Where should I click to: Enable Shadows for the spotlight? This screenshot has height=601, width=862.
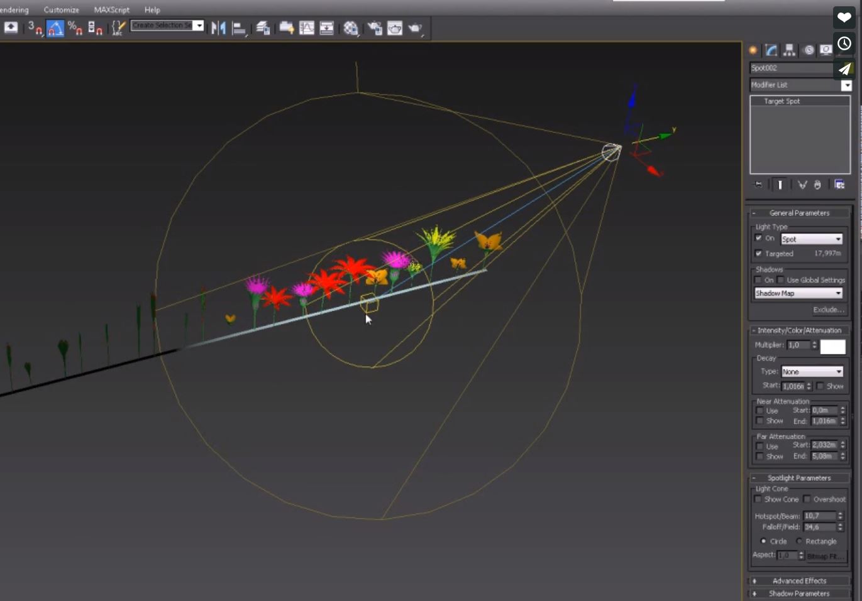pyautogui.click(x=759, y=279)
